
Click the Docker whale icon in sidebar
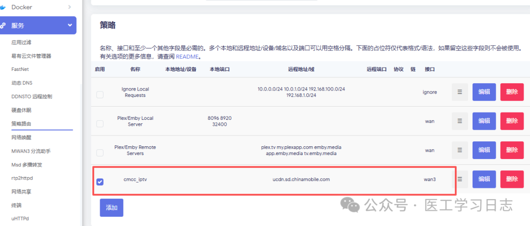(x=4, y=7)
